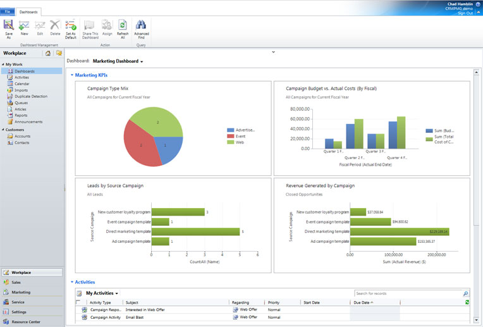This screenshot has width=483, height=327.
Task: Click the green refresh icon in Activities grid
Action: tap(467, 302)
